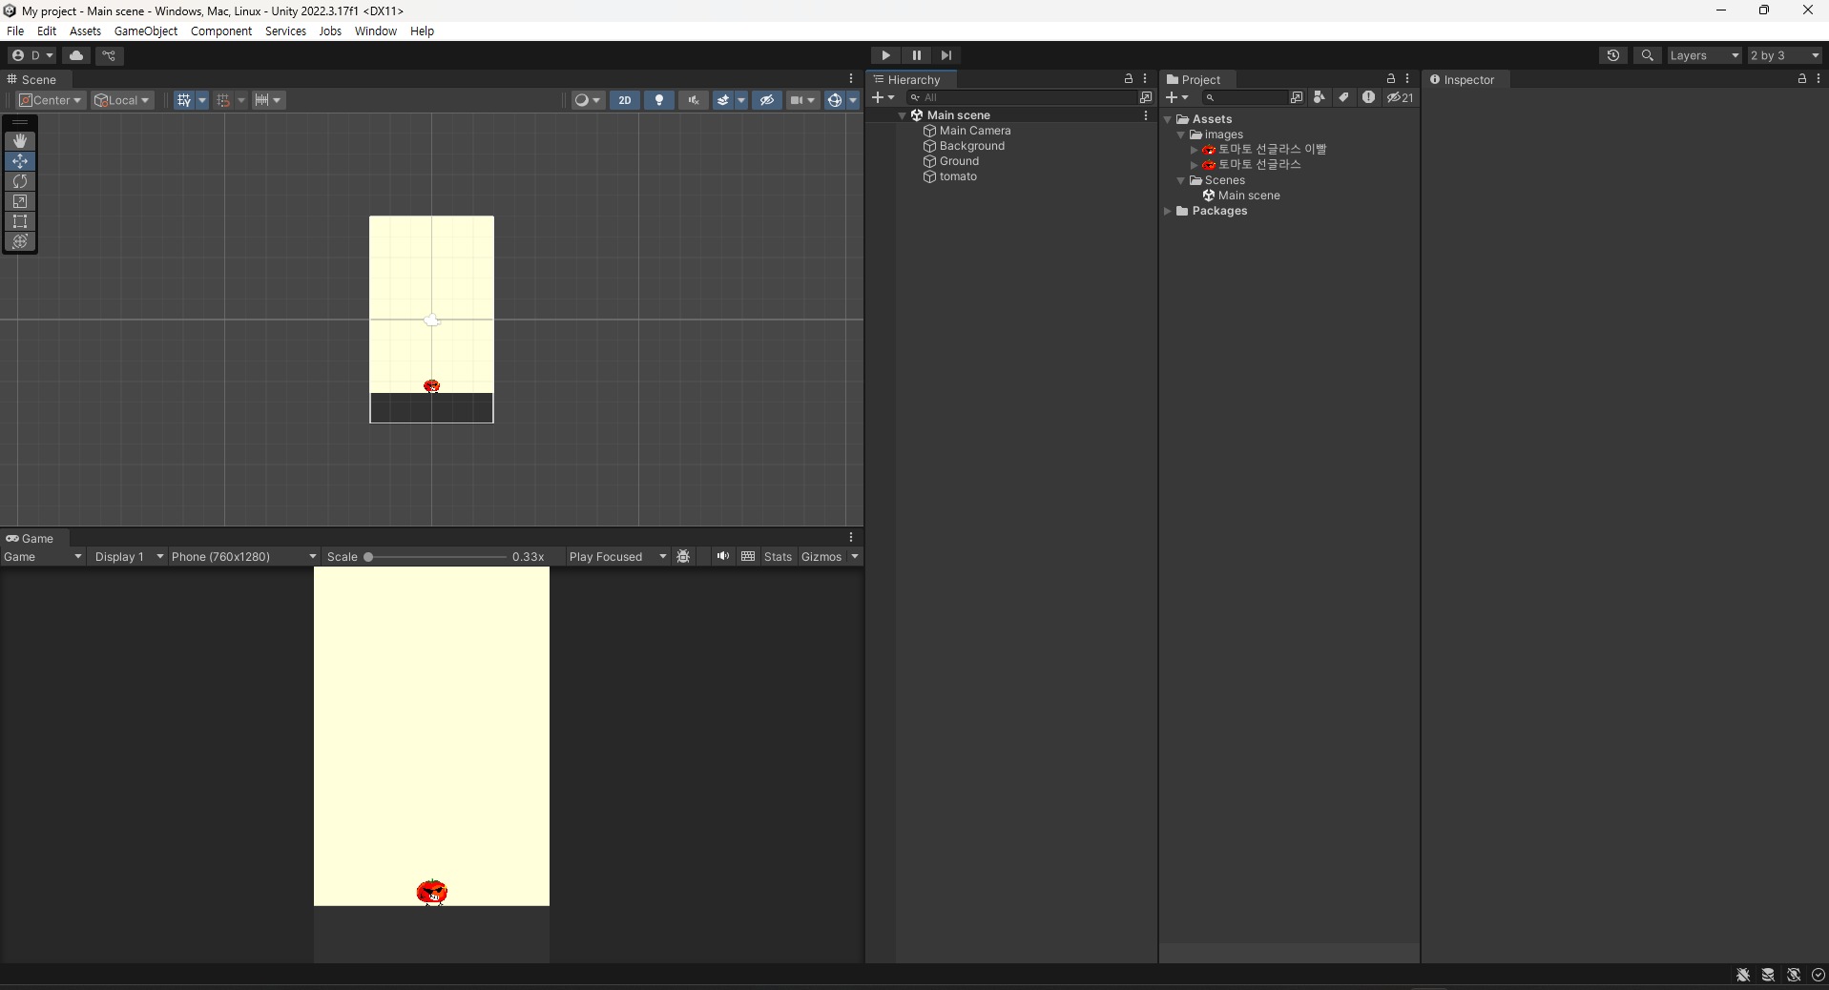Open the Layers dropdown
This screenshot has height=990, width=1829.
(1704, 55)
